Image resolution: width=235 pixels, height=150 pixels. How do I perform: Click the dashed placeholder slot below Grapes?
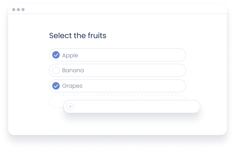56,101
